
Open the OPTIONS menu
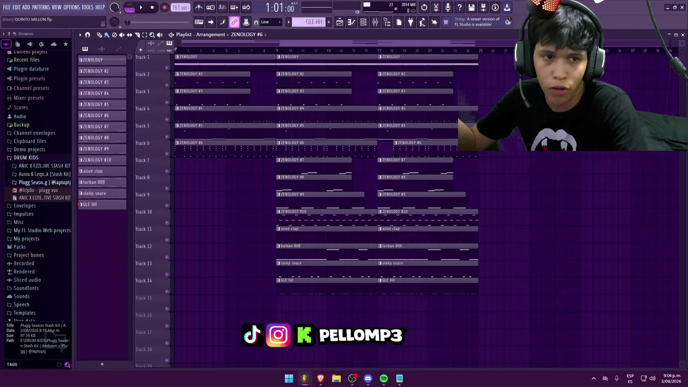71,8
